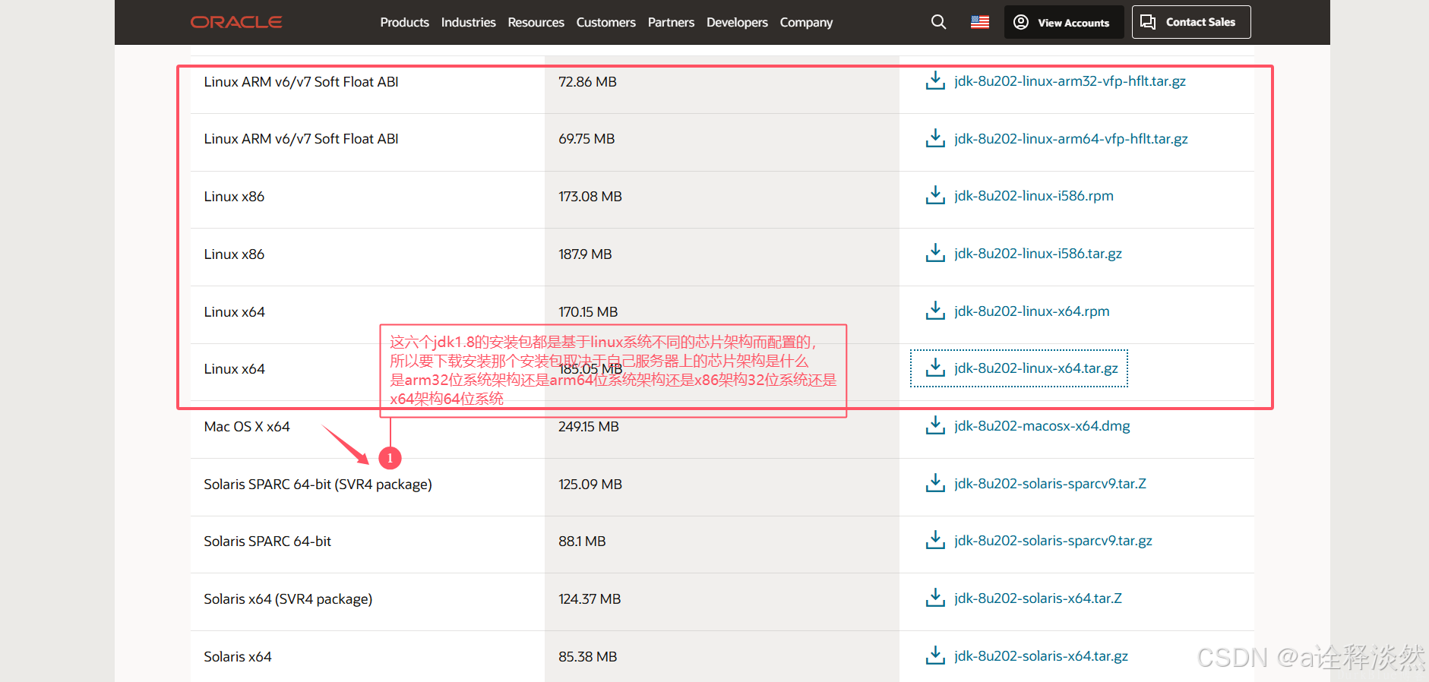Click Linux ARM label in the 69.75 MB row
This screenshot has height=682, width=1429.
(301, 139)
